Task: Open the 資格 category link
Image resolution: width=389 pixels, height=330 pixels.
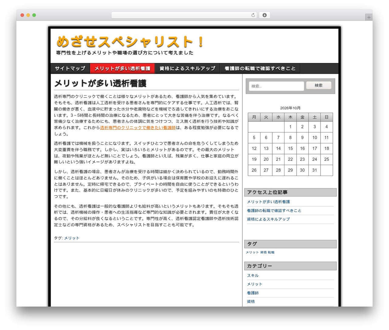Action: [251, 301]
